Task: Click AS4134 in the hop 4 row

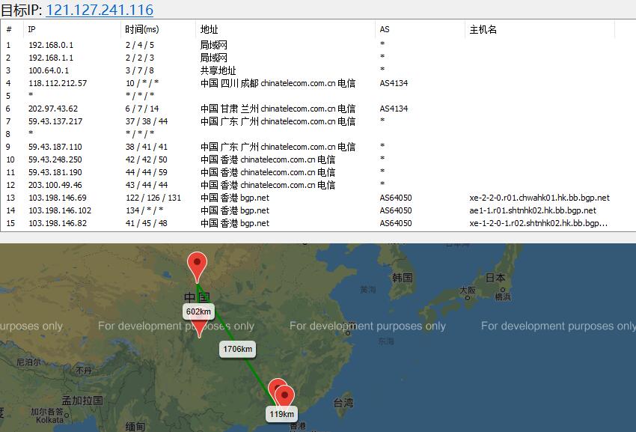Action: (x=394, y=83)
